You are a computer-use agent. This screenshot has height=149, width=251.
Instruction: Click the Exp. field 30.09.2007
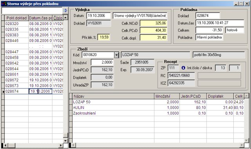click(x=142, y=70)
